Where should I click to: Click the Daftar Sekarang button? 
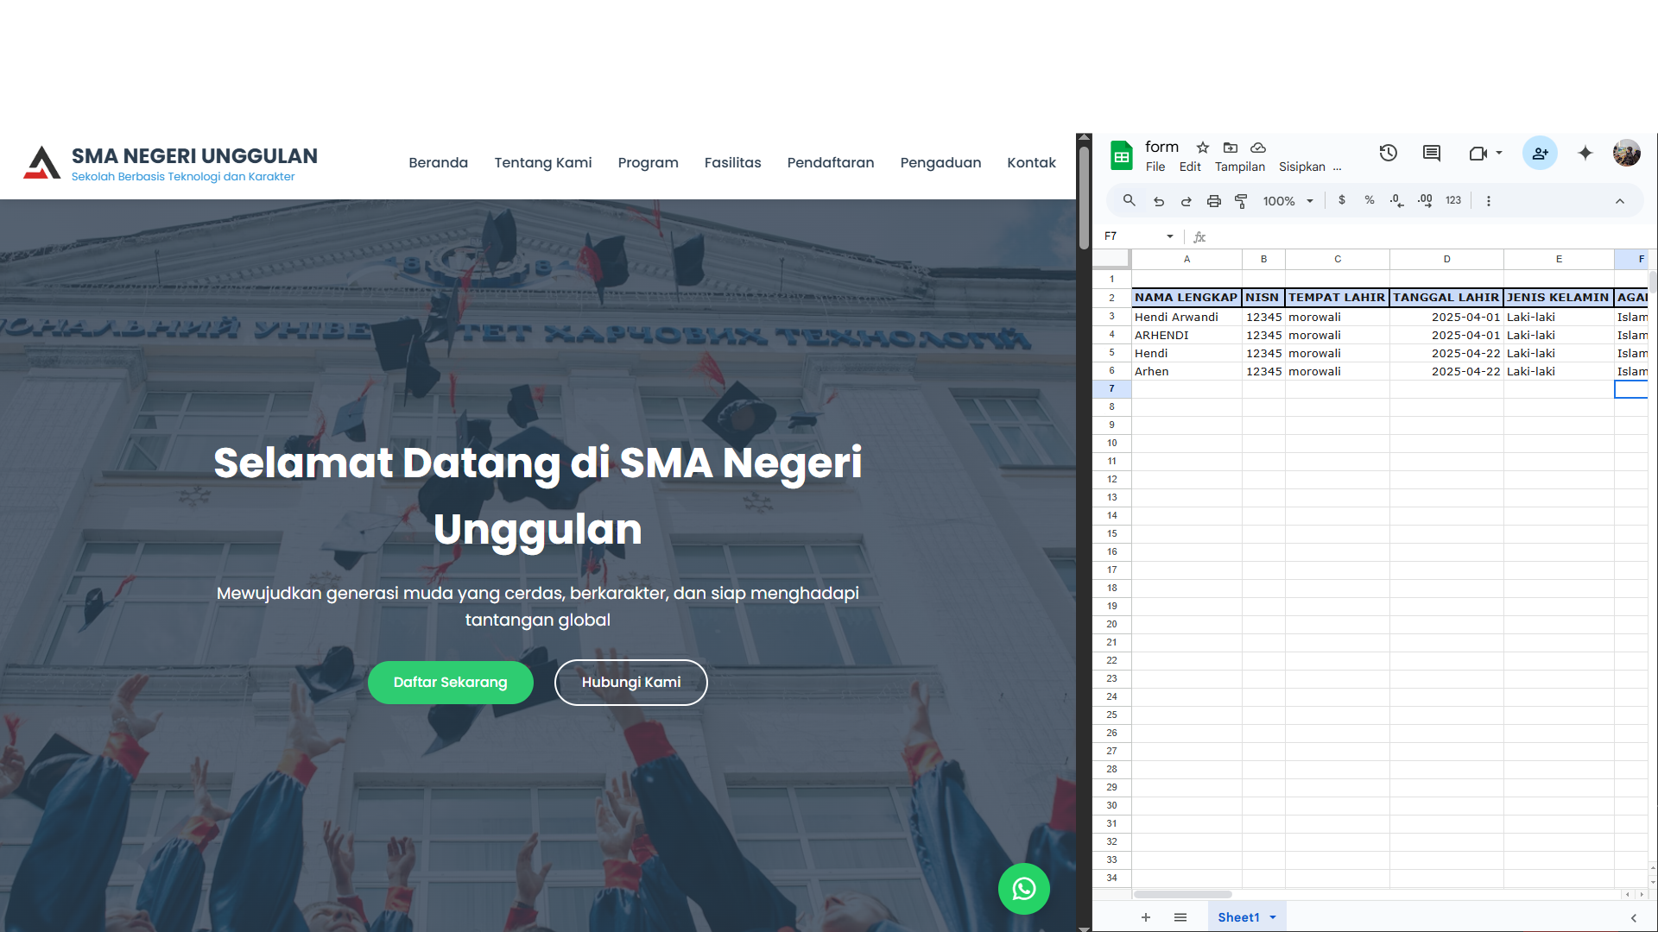click(x=450, y=683)
